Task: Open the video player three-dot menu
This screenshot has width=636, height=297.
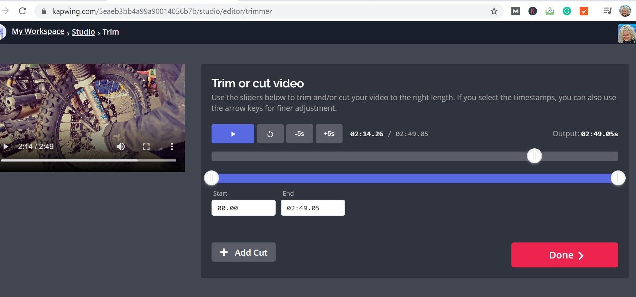Action: [x=172, y=147]
